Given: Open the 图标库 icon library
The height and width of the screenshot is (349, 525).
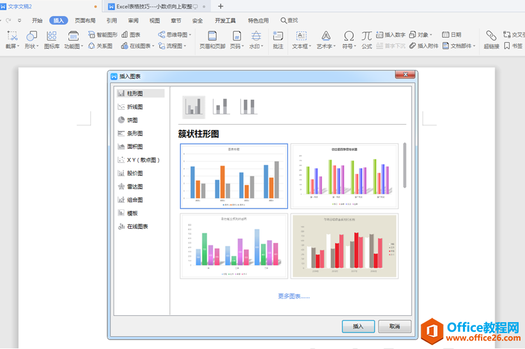Looking at the screenshot, I should point(52,40).
